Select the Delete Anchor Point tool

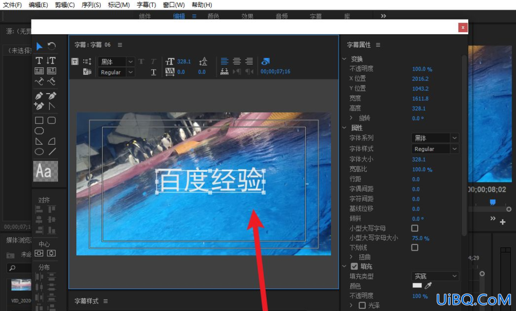pyautogui.click(x=52, y=96)
